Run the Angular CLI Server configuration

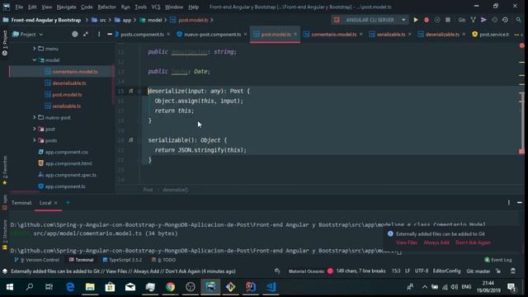point(416,20)
